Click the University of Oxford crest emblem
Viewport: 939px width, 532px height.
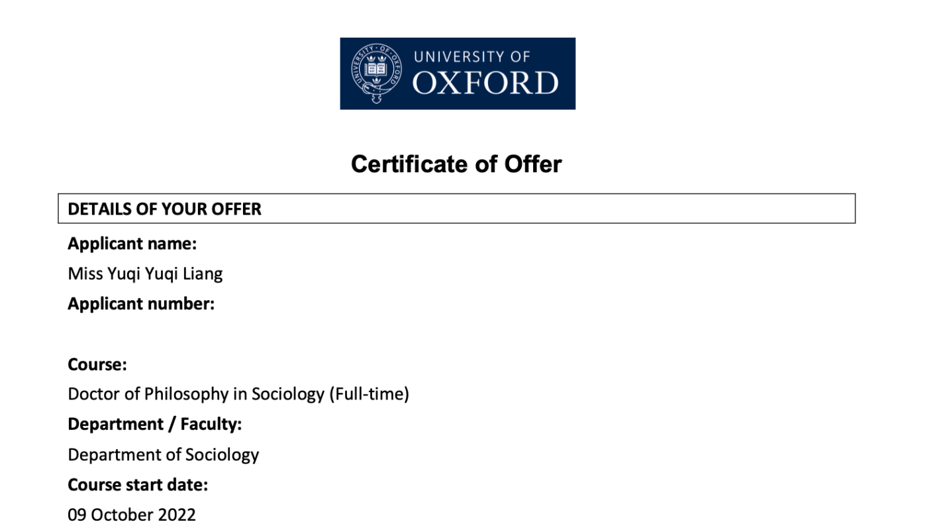(376, 73)
